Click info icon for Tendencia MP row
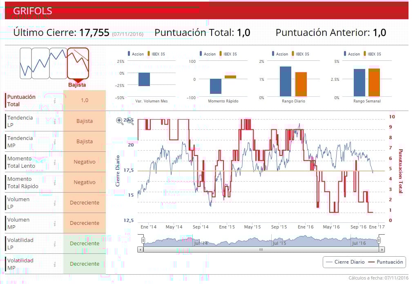413x284 pixels. [55, 142]
